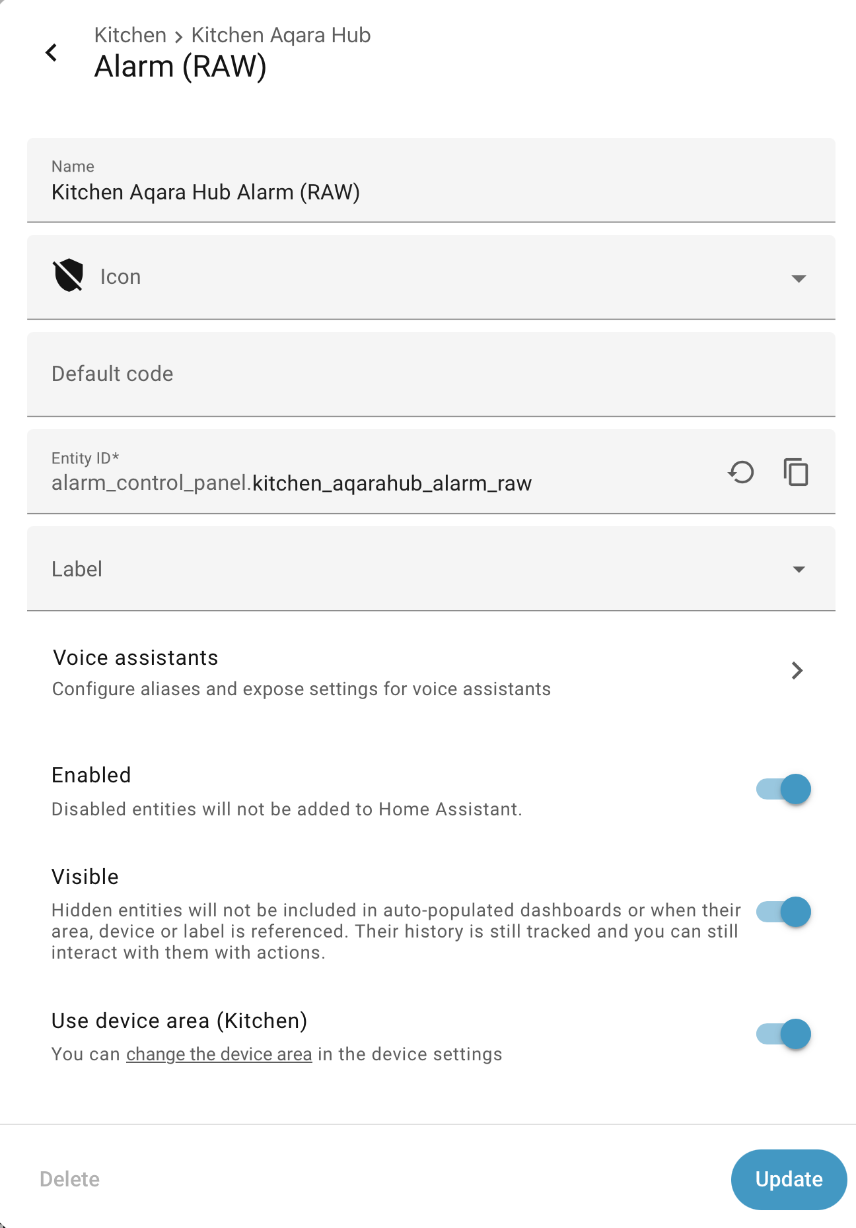The image size is (856, 1228).
Task: Open Voice assistants settings chevron
Action: pyautogui.click(x=797, y=671)
